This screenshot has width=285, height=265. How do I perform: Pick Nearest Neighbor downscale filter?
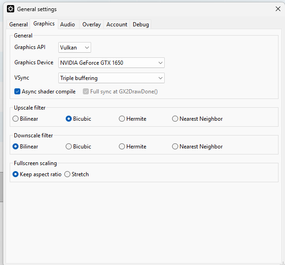coord(175,147)
